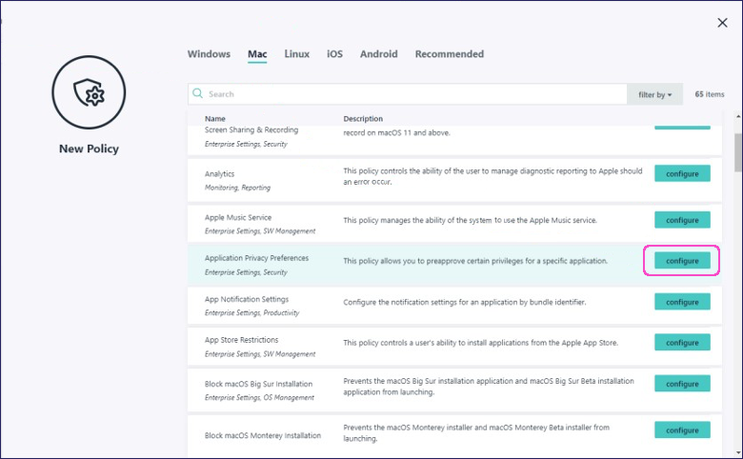Switch to the Linux tab
The height and width of the screenshot is (459, 743).
coord(296,54)
